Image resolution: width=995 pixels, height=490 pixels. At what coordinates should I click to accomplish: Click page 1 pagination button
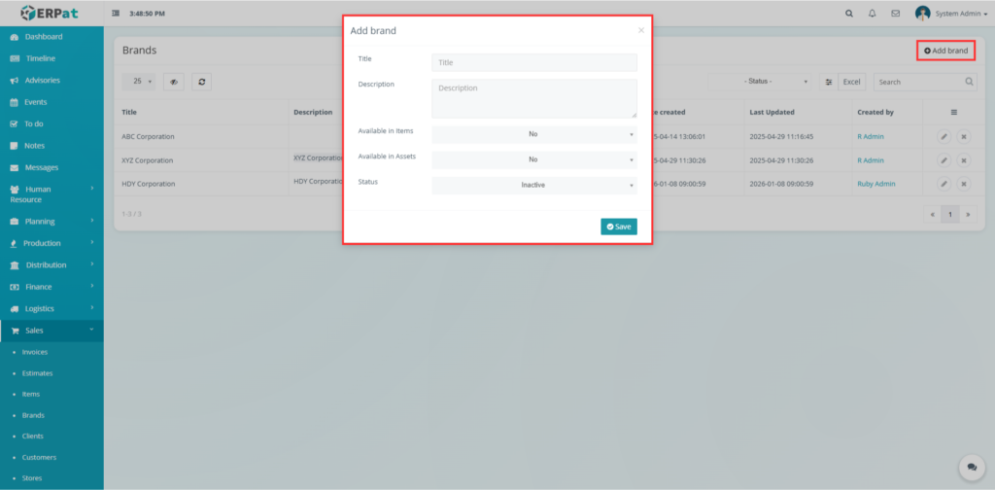tap(950, 215)
